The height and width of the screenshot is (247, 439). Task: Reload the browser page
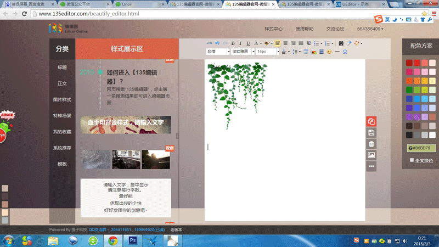(24, 14)
